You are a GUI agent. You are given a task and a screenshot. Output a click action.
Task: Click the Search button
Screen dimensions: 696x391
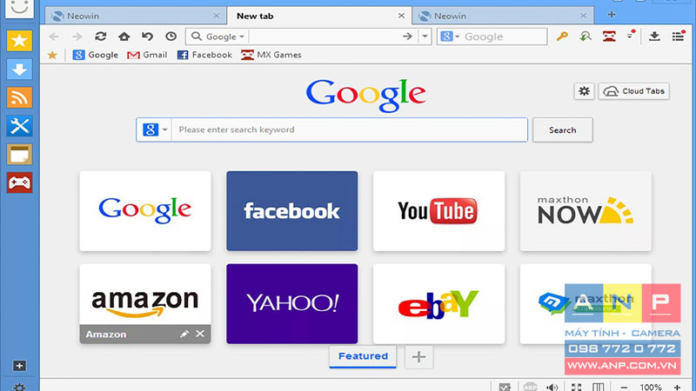pos(562,129)
